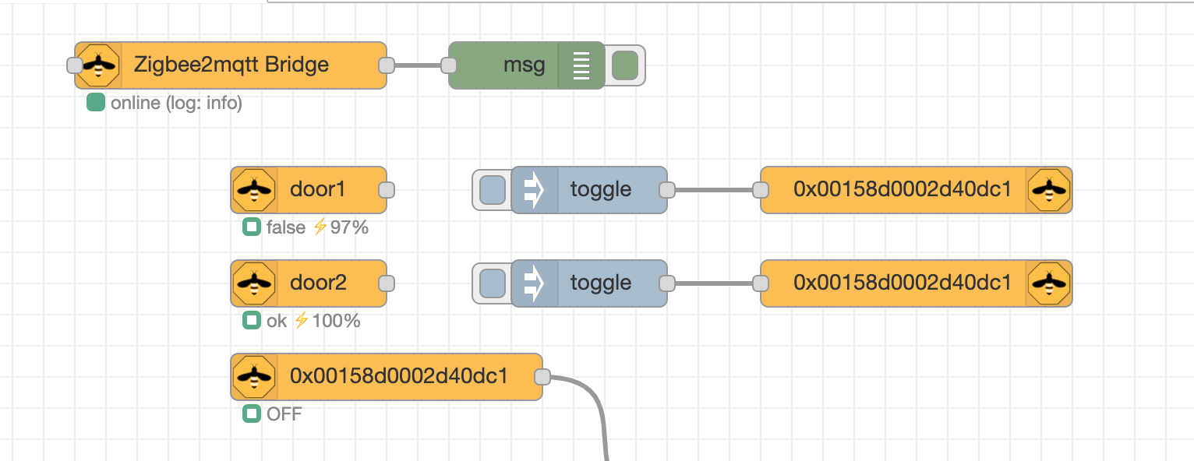This screenshot has height=461, width=1194.
Task: Click the bee icon on Zigbee2mqtt Bridge node
Action: (x=98, y=65)
